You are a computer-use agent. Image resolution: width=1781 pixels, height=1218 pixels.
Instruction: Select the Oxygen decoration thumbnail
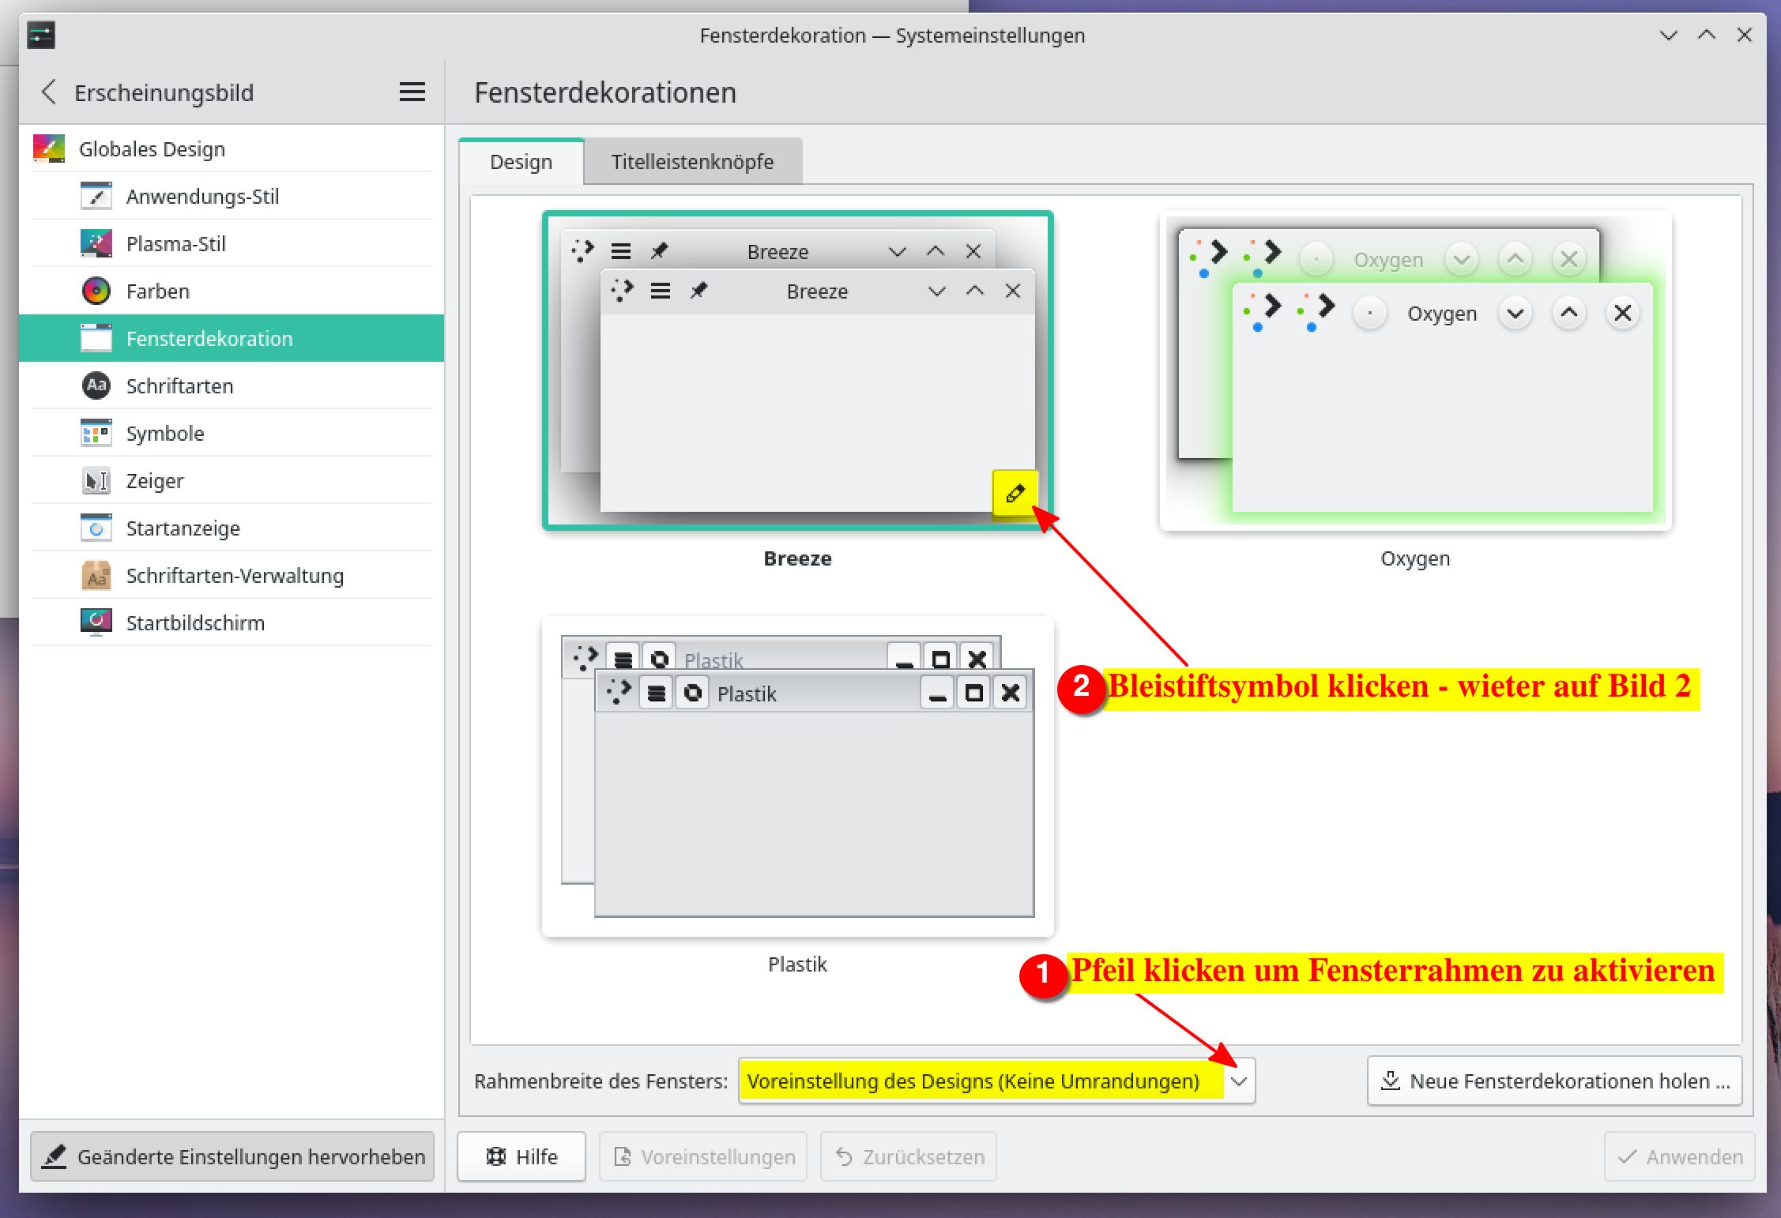1414,370
